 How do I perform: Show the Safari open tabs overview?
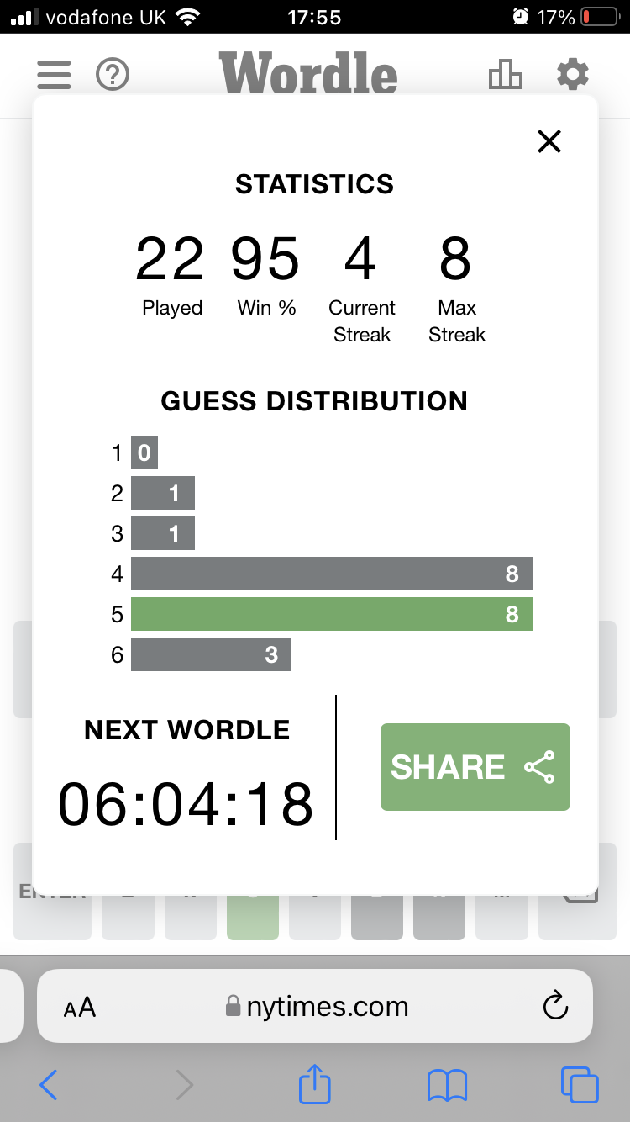579,1085
